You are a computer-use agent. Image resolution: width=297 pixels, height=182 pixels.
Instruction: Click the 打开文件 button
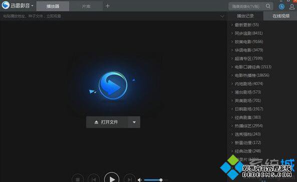(x=107, y=122)
